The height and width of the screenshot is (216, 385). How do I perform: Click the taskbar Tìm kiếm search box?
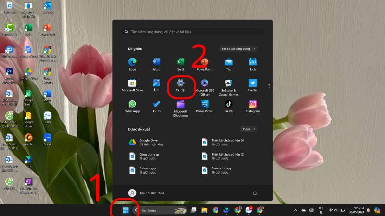[160, 210]
